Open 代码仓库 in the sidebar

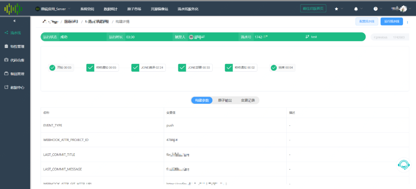(15, 60)
